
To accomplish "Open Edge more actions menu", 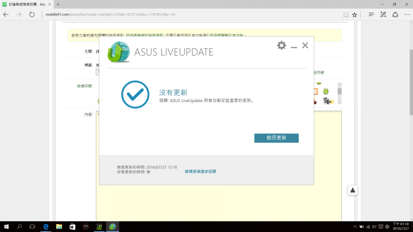I will pyautogui.click(x=407, y=15).
